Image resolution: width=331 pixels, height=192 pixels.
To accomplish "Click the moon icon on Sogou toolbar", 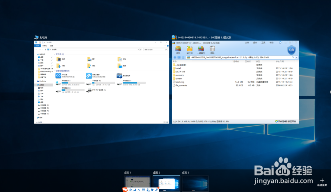I will pos(135,189).
